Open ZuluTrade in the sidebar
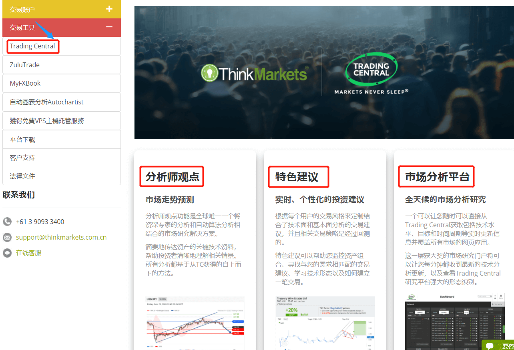The height and width of the screenshot is (350, 514). coord(62,65)
